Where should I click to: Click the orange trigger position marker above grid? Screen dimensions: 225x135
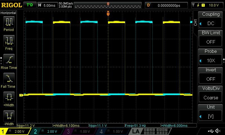[108, 13]
